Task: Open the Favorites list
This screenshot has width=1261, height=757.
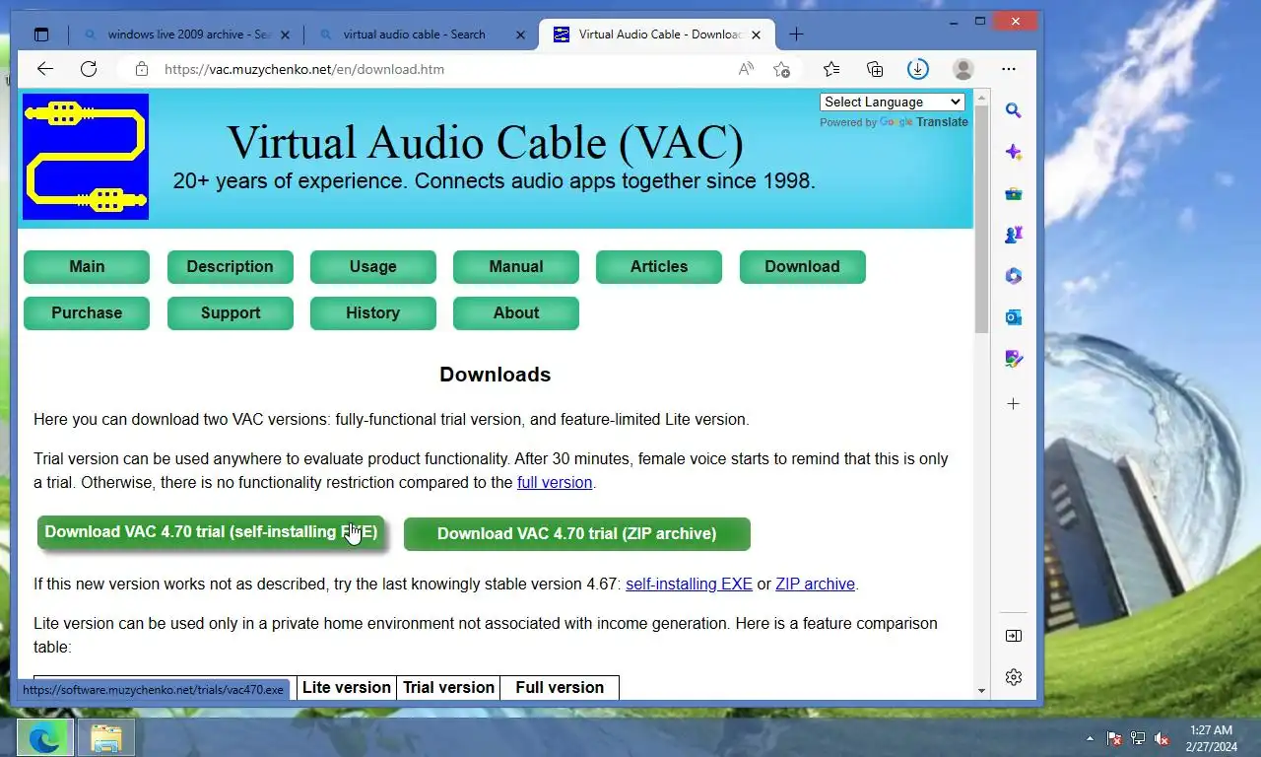Action: 831,69
